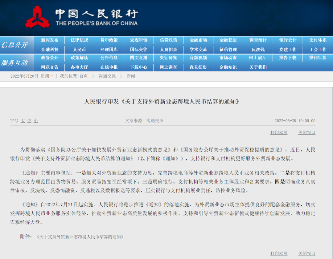Open the 反洗钱 section
333x259 pixels.
click(258, 49)
